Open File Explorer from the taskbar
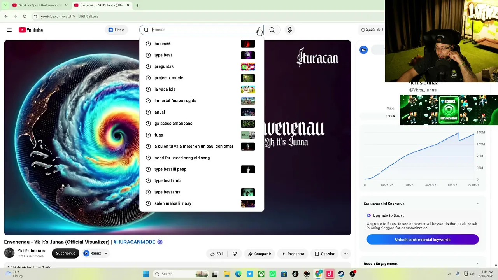Screen dimensions: 498x280 [227, 274]
